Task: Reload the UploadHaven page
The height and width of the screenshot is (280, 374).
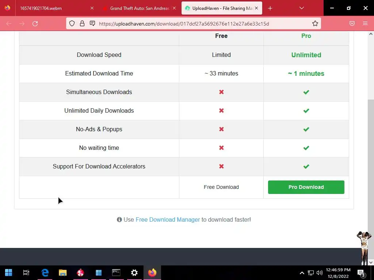Action: [35, 24]
